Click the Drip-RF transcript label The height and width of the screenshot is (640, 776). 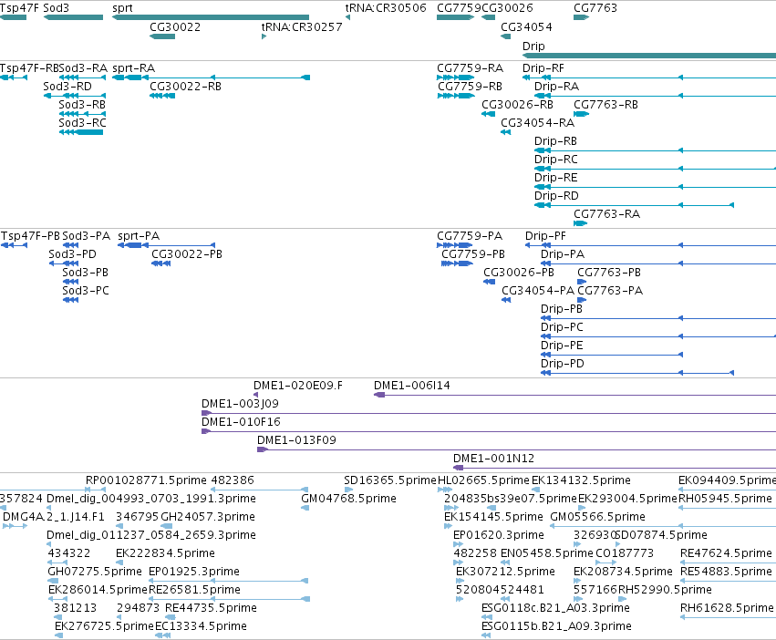coord(543,68)
